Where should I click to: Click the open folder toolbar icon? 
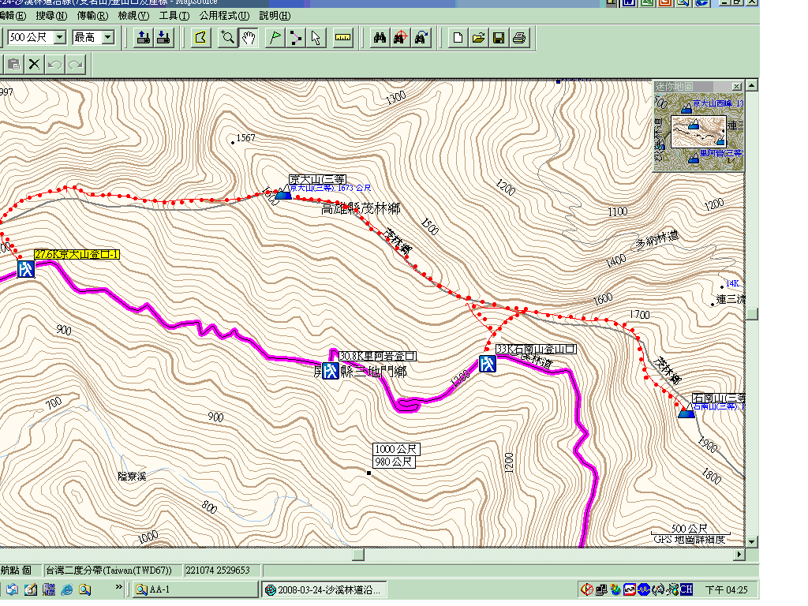point(478,38)
